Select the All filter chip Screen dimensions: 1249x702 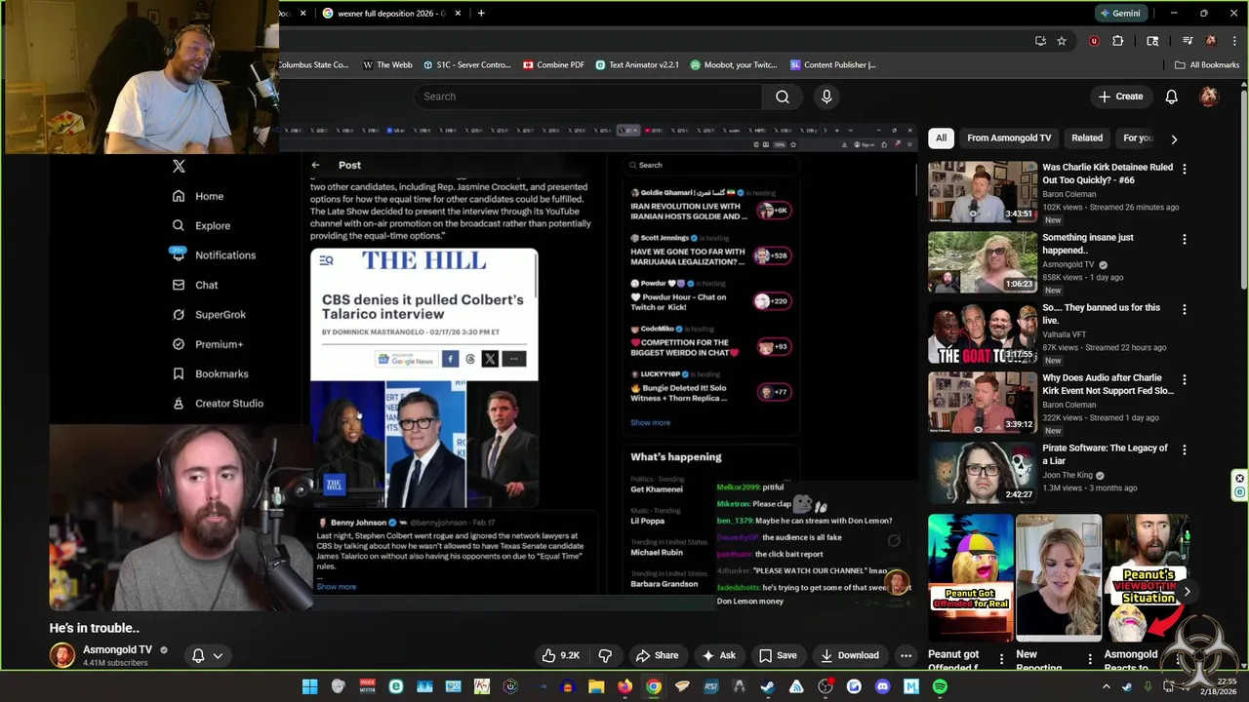click(x=941, y=137)
